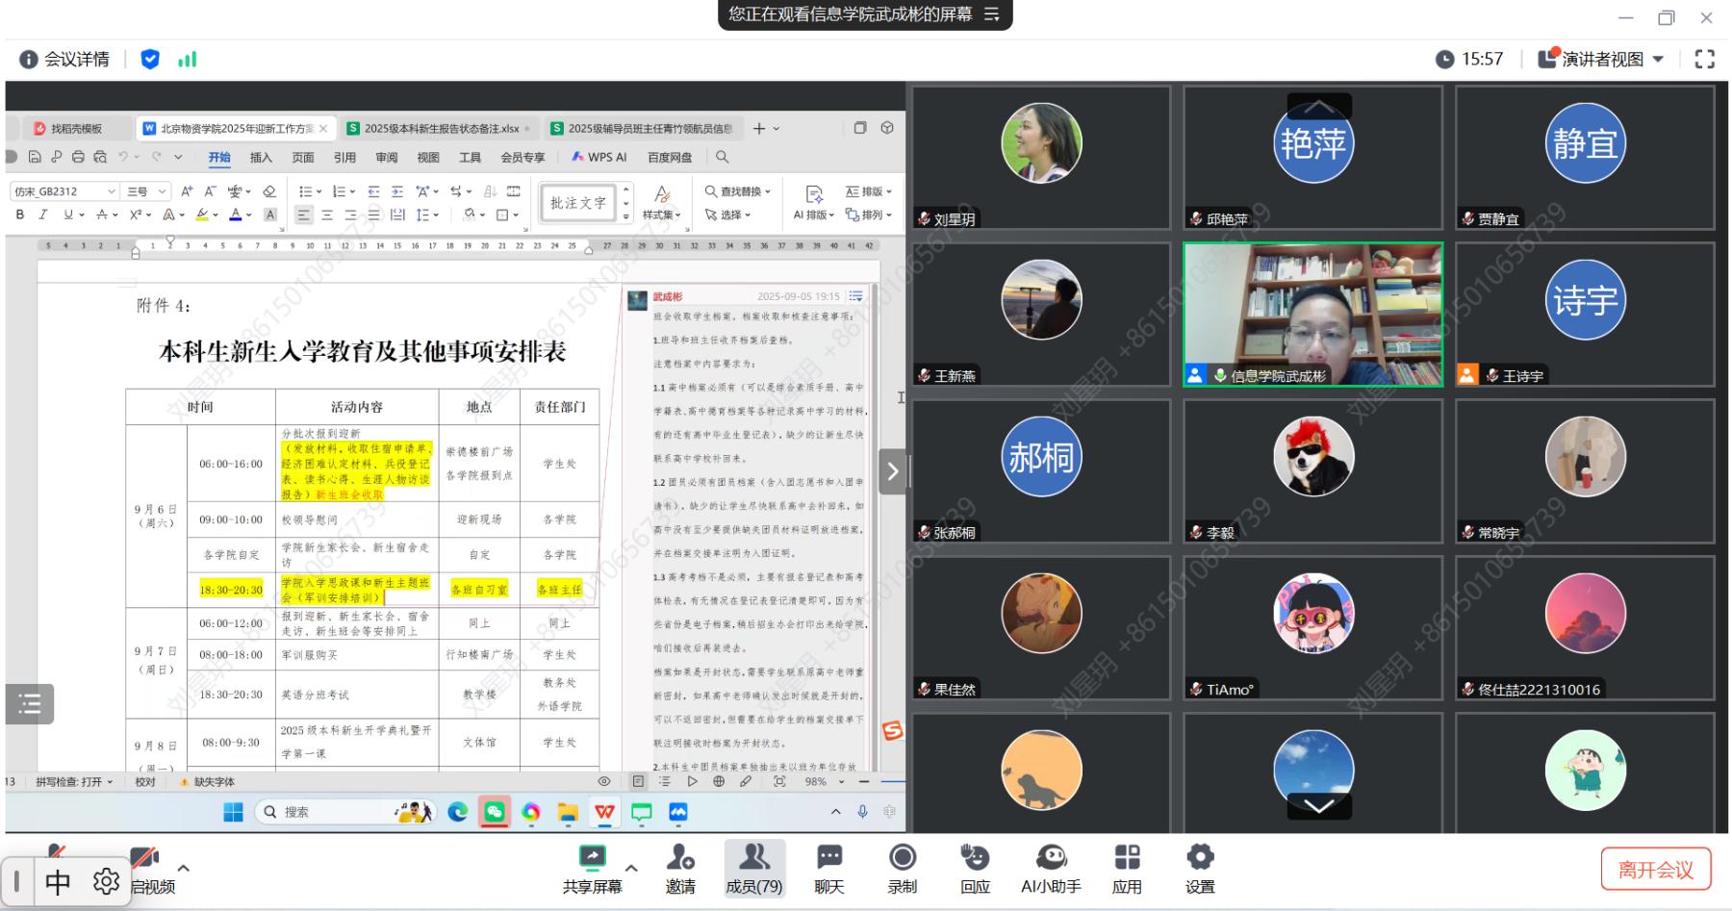Toggle 录制 meeting recording
The width and height of the screenshot is (1732, 911).
click(x=902, y=868)
